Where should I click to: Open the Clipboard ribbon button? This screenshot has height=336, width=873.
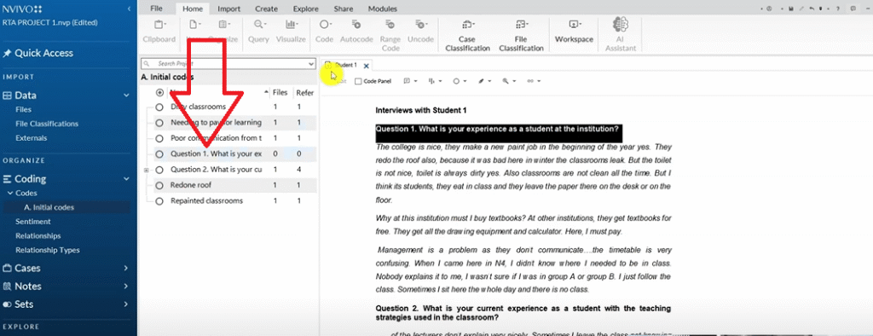coord(159,32)
